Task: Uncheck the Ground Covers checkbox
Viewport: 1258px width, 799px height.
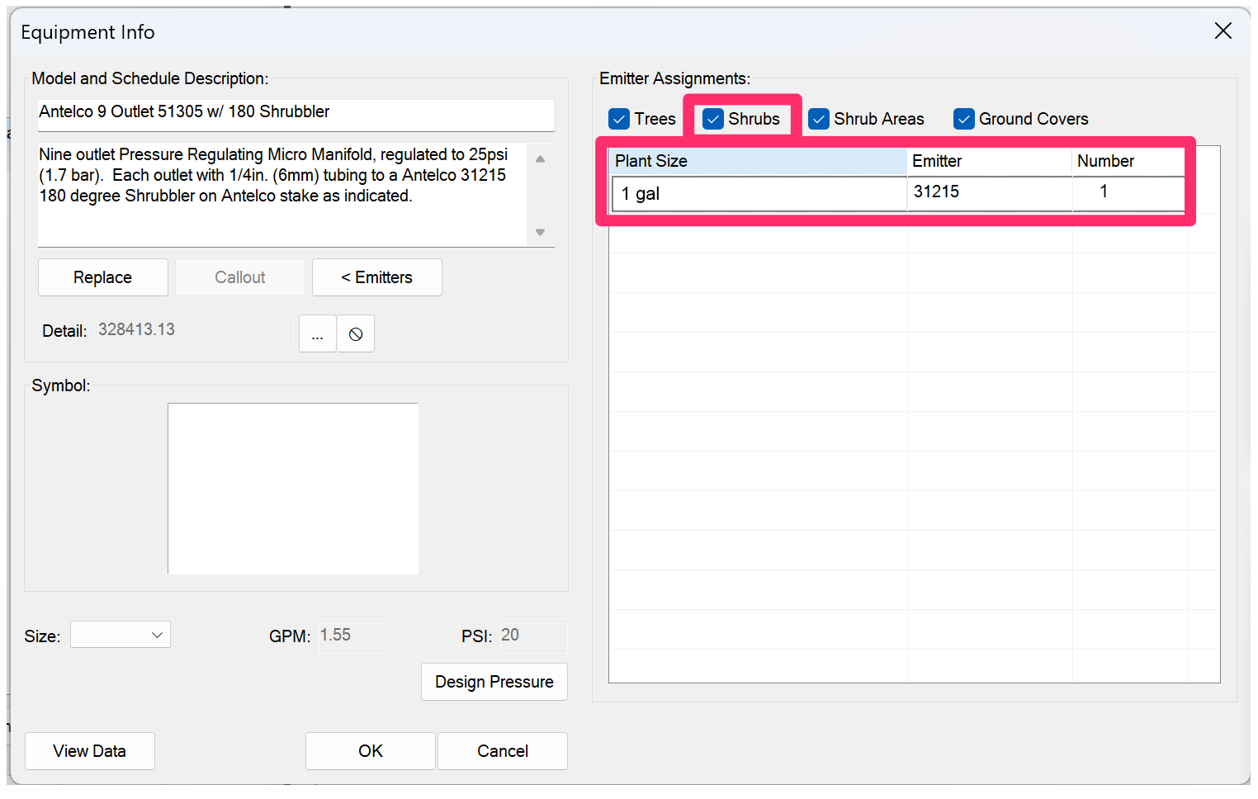Action: tap(963, 119)
